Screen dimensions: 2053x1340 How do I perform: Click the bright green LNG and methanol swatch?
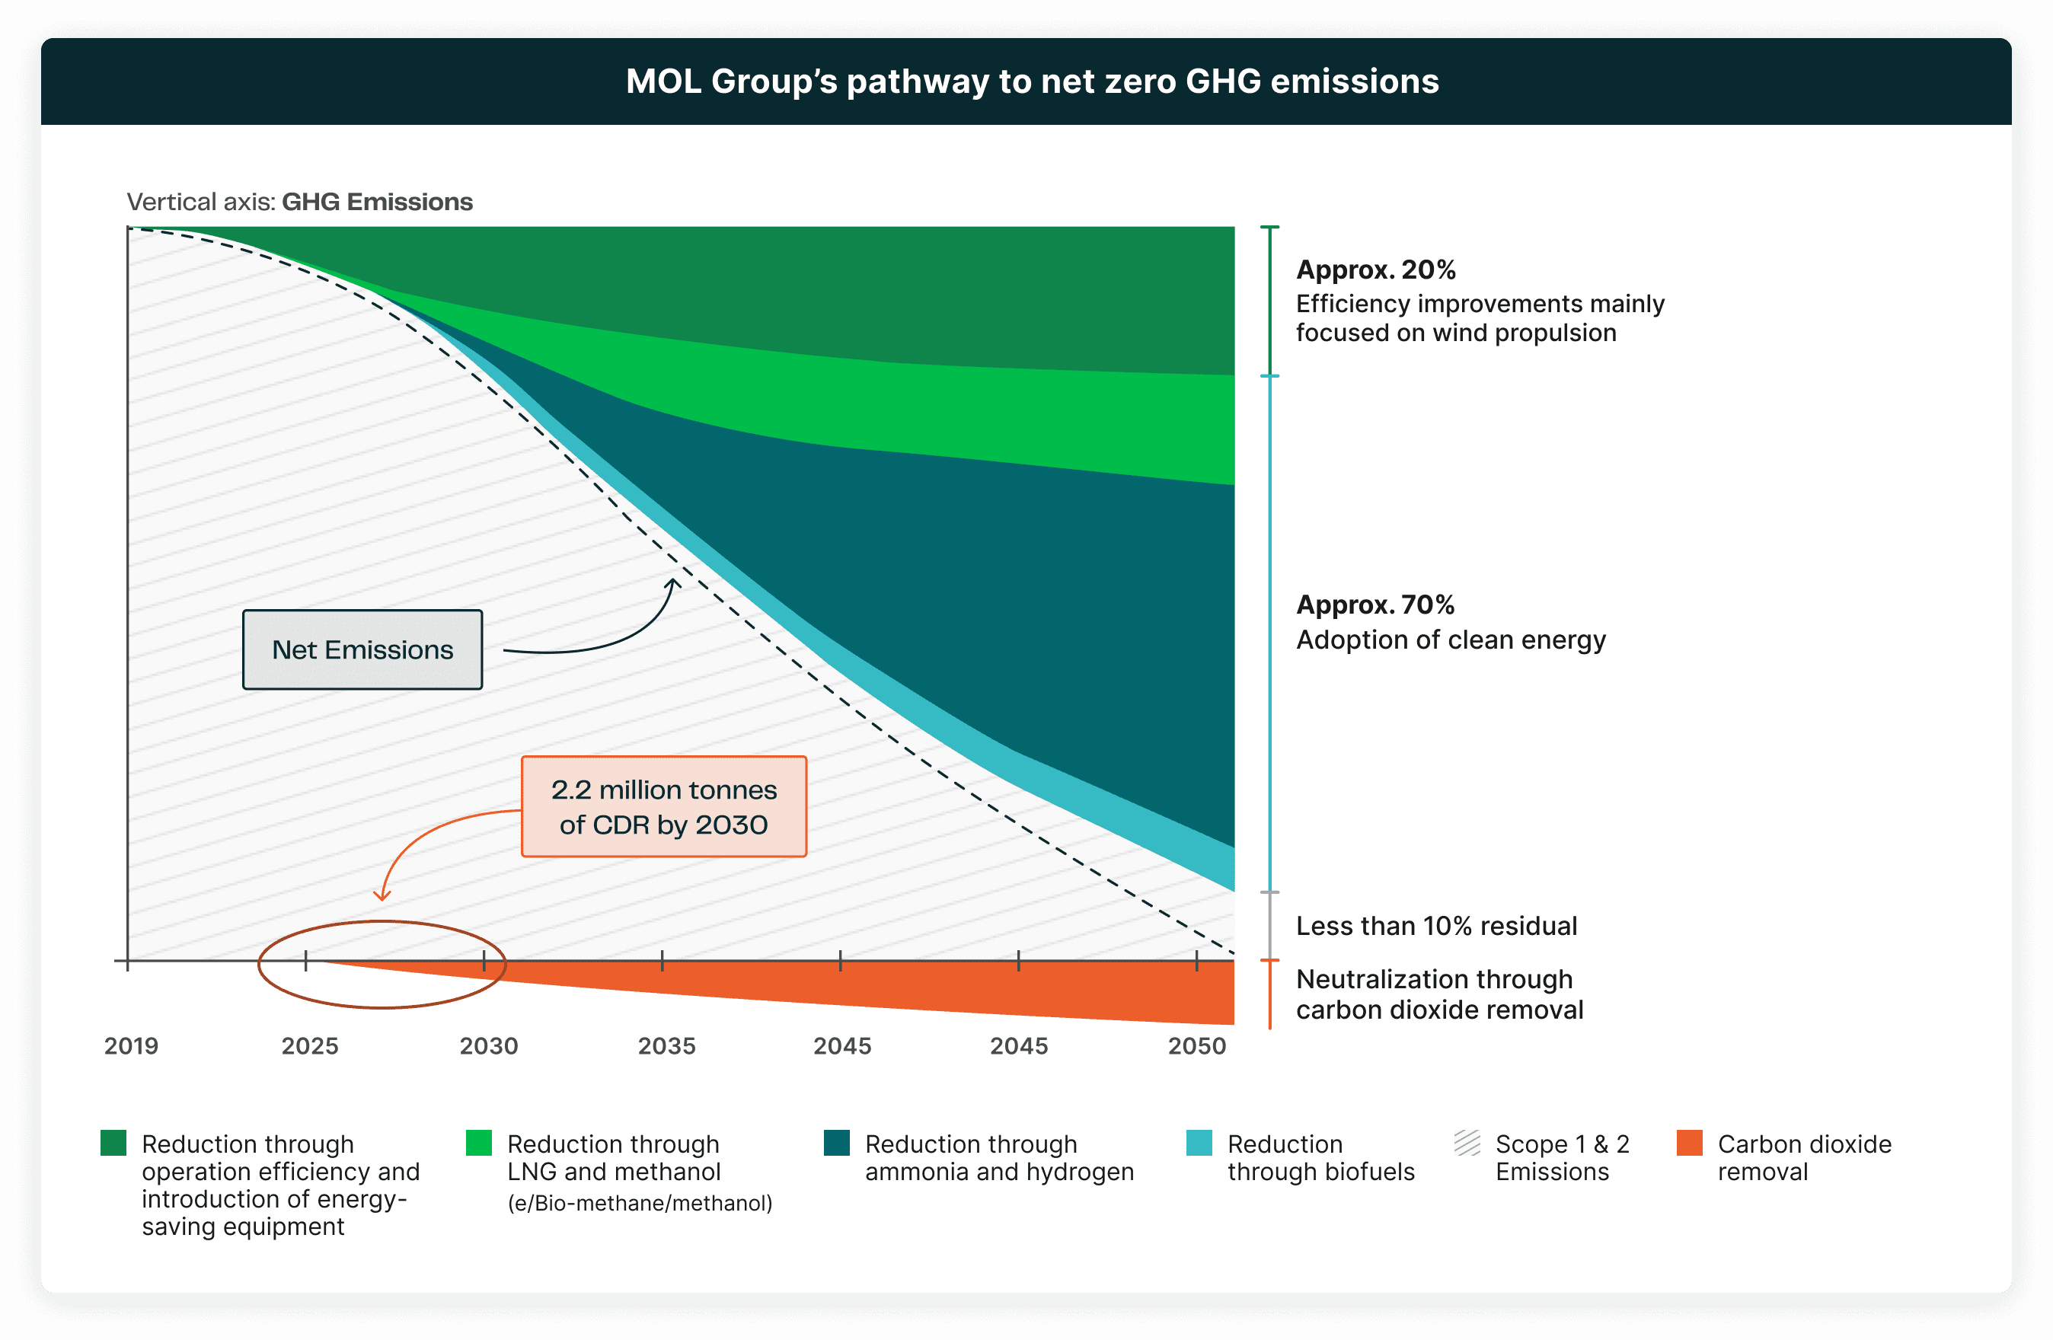[x=479, y=1143]
